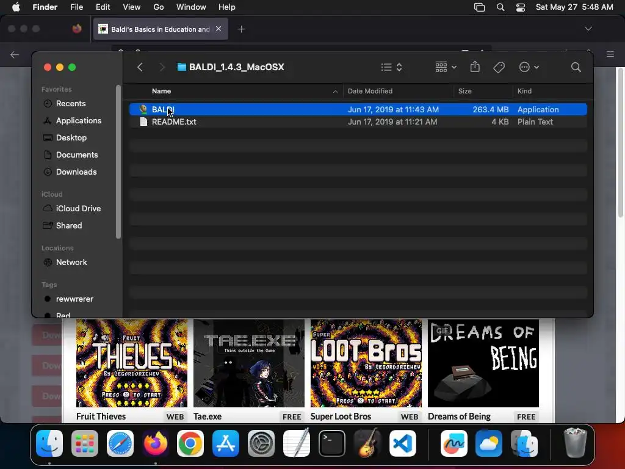Screen dimensions: 625x469
Task: Sort files by Date Modified column
Action: pyautogui.click(x=370, y=92)
